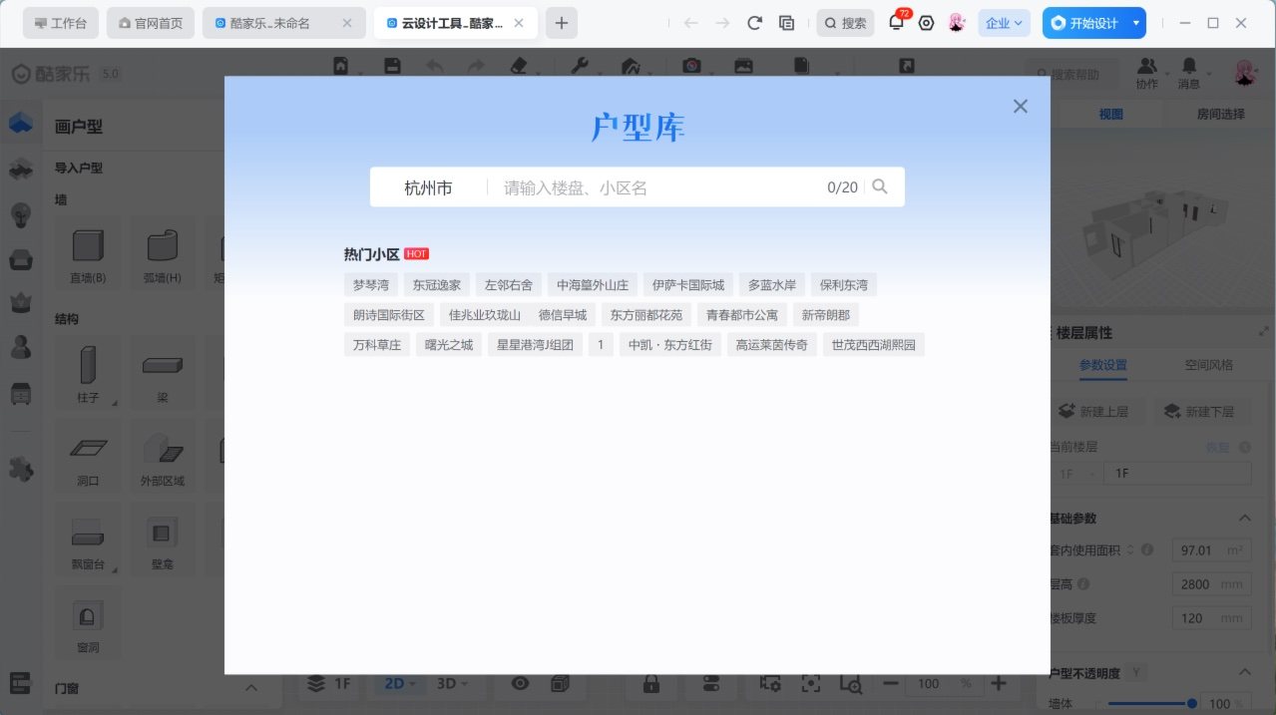Viewport: 1276px width, 715px height.
Task: Close the 户型库 dialog
Action: [1020, 107]
